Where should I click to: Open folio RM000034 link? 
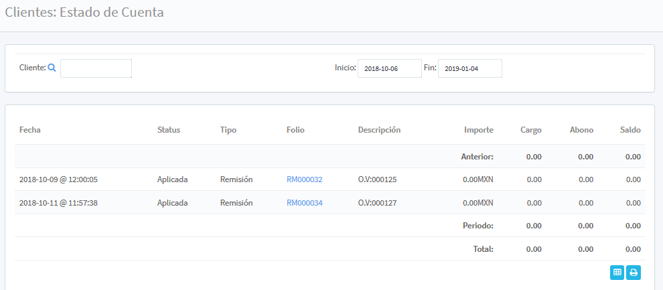[304, 203]
